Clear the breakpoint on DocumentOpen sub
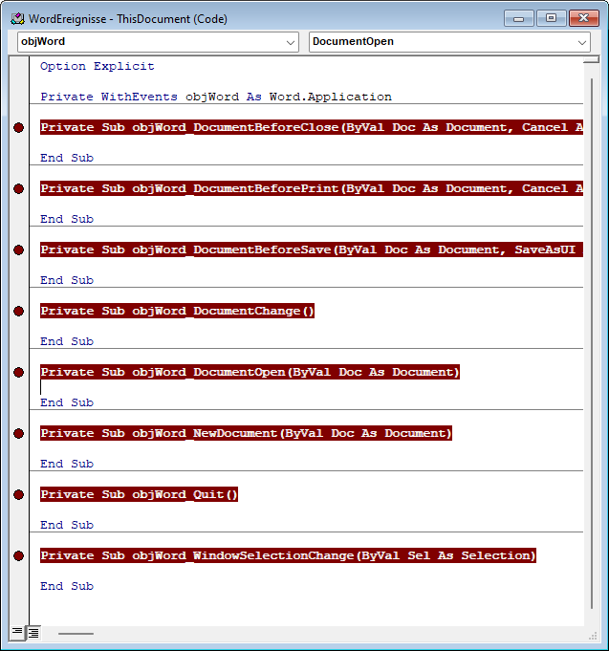609x651 pixels. point(18,373)
